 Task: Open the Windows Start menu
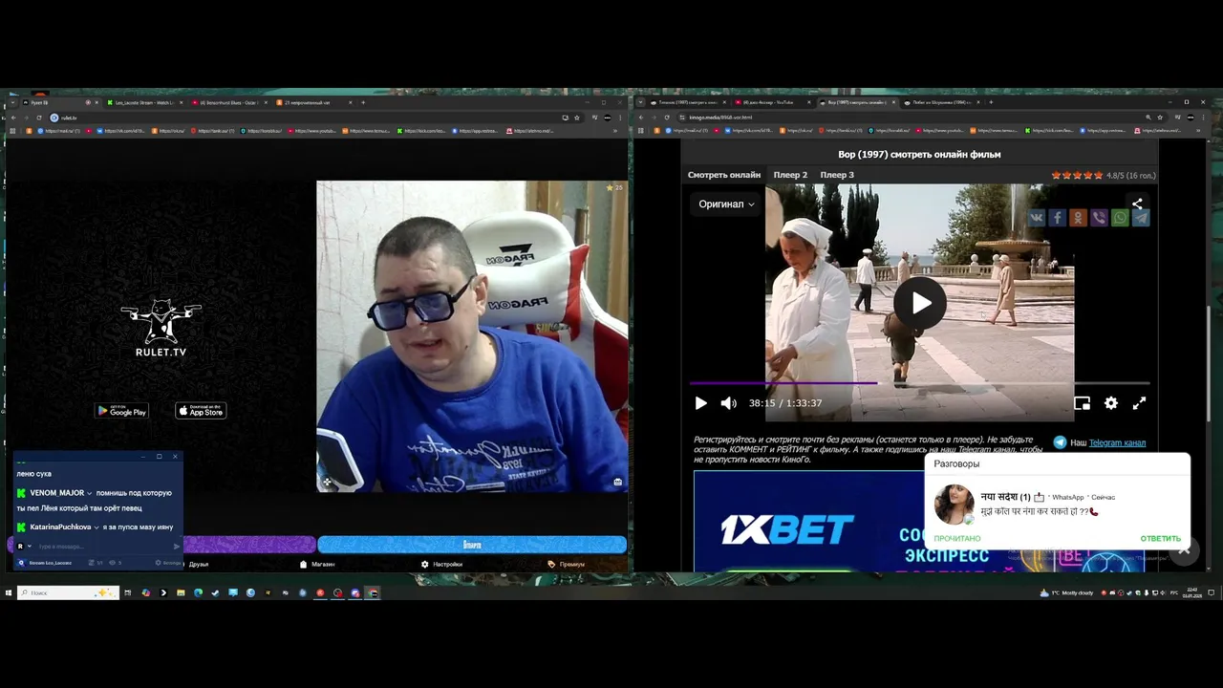click(9, 592)
